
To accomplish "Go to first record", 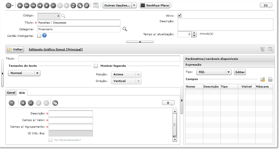I will 20,6.
